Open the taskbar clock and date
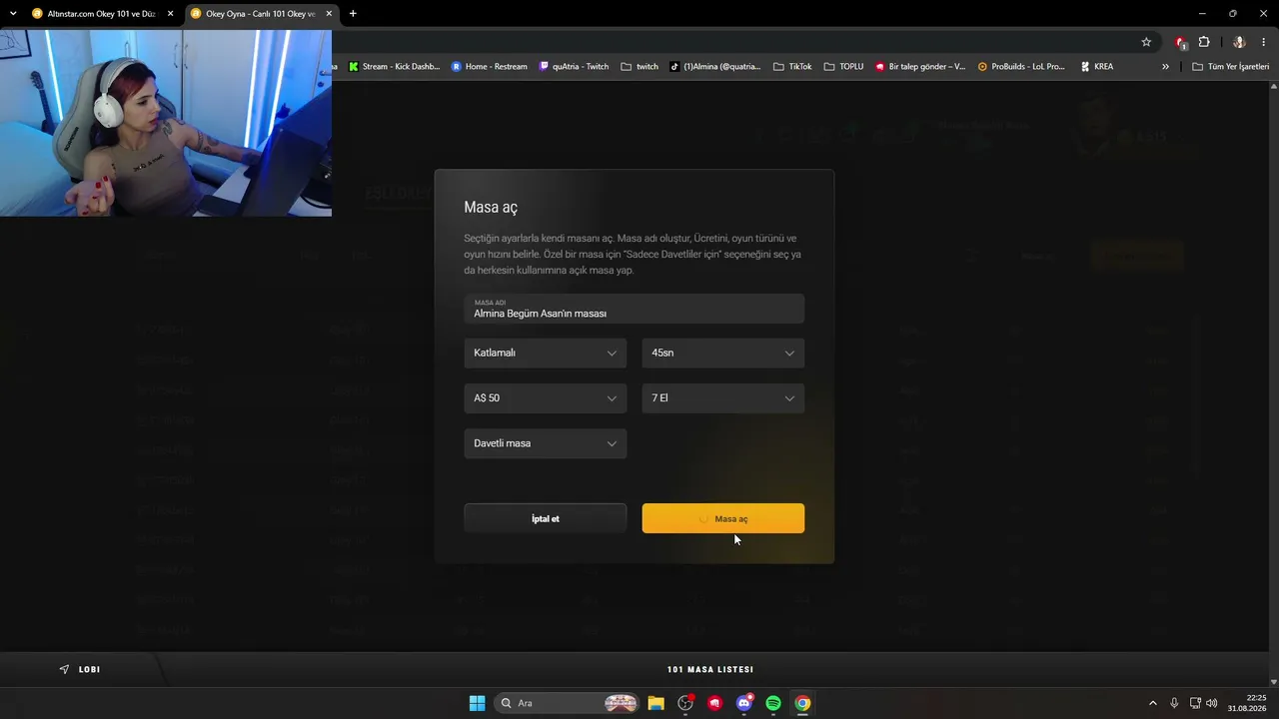The height and width of the screenshot is (719, 1279). [x=1247, y=703]
